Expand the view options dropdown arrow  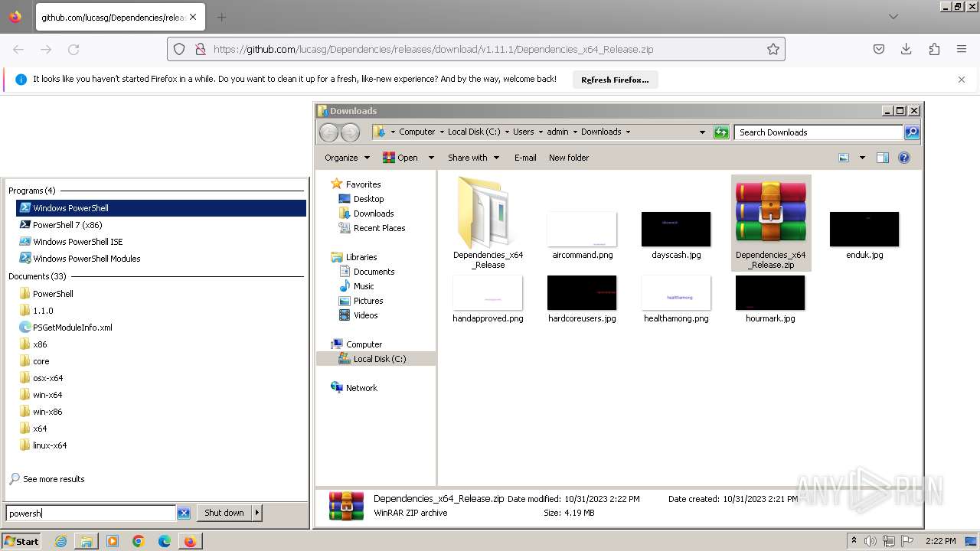coord(862,158)
